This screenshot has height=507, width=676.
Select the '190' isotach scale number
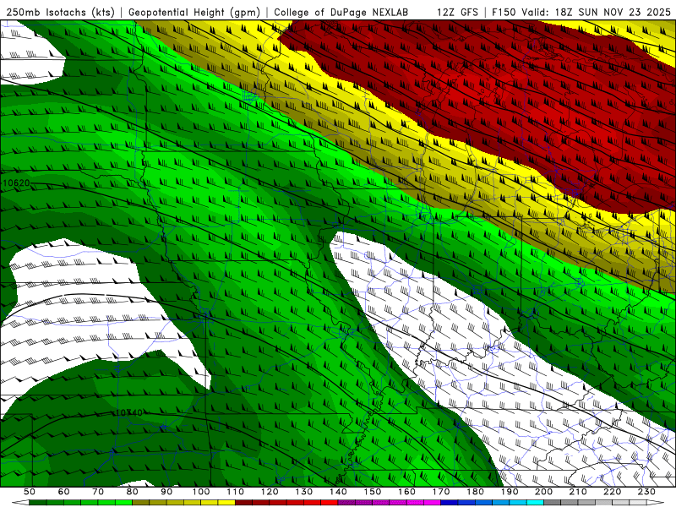click(510, 492)
